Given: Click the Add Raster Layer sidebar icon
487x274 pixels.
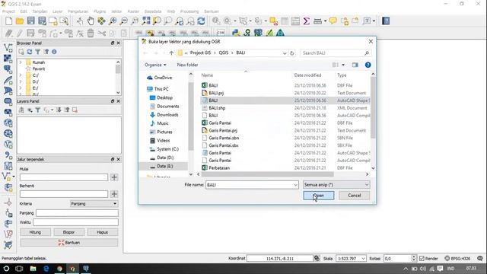Looking at the screenshot, I should [8, 59].
